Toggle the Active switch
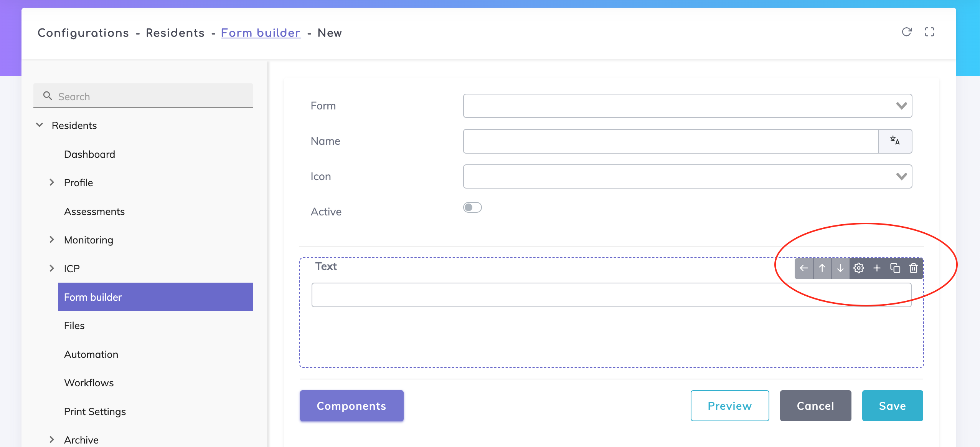 472,208
